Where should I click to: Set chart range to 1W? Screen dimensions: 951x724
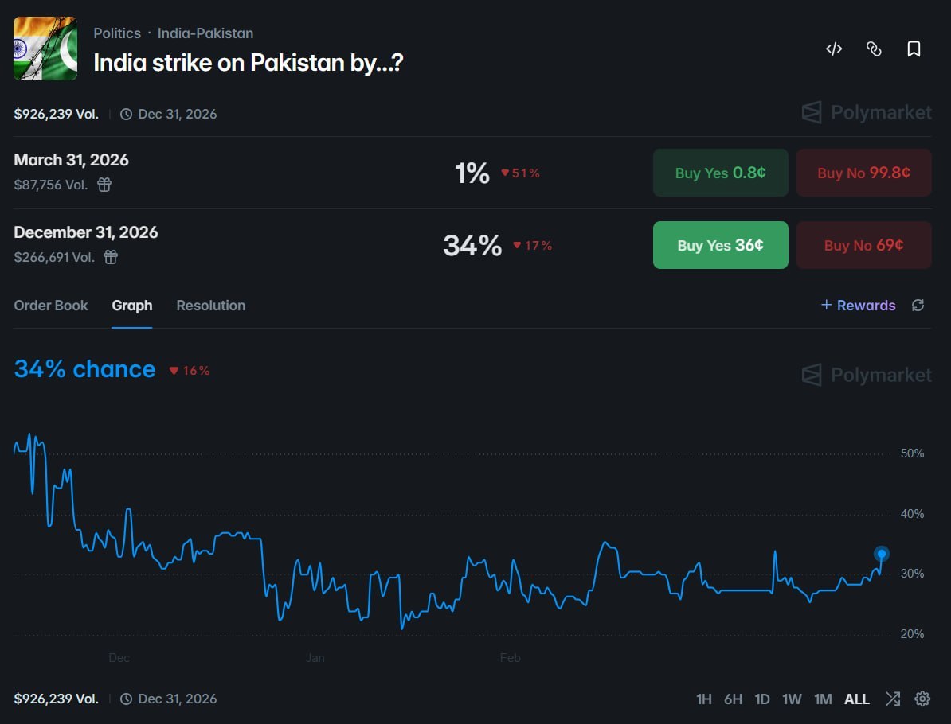point(792,699)
